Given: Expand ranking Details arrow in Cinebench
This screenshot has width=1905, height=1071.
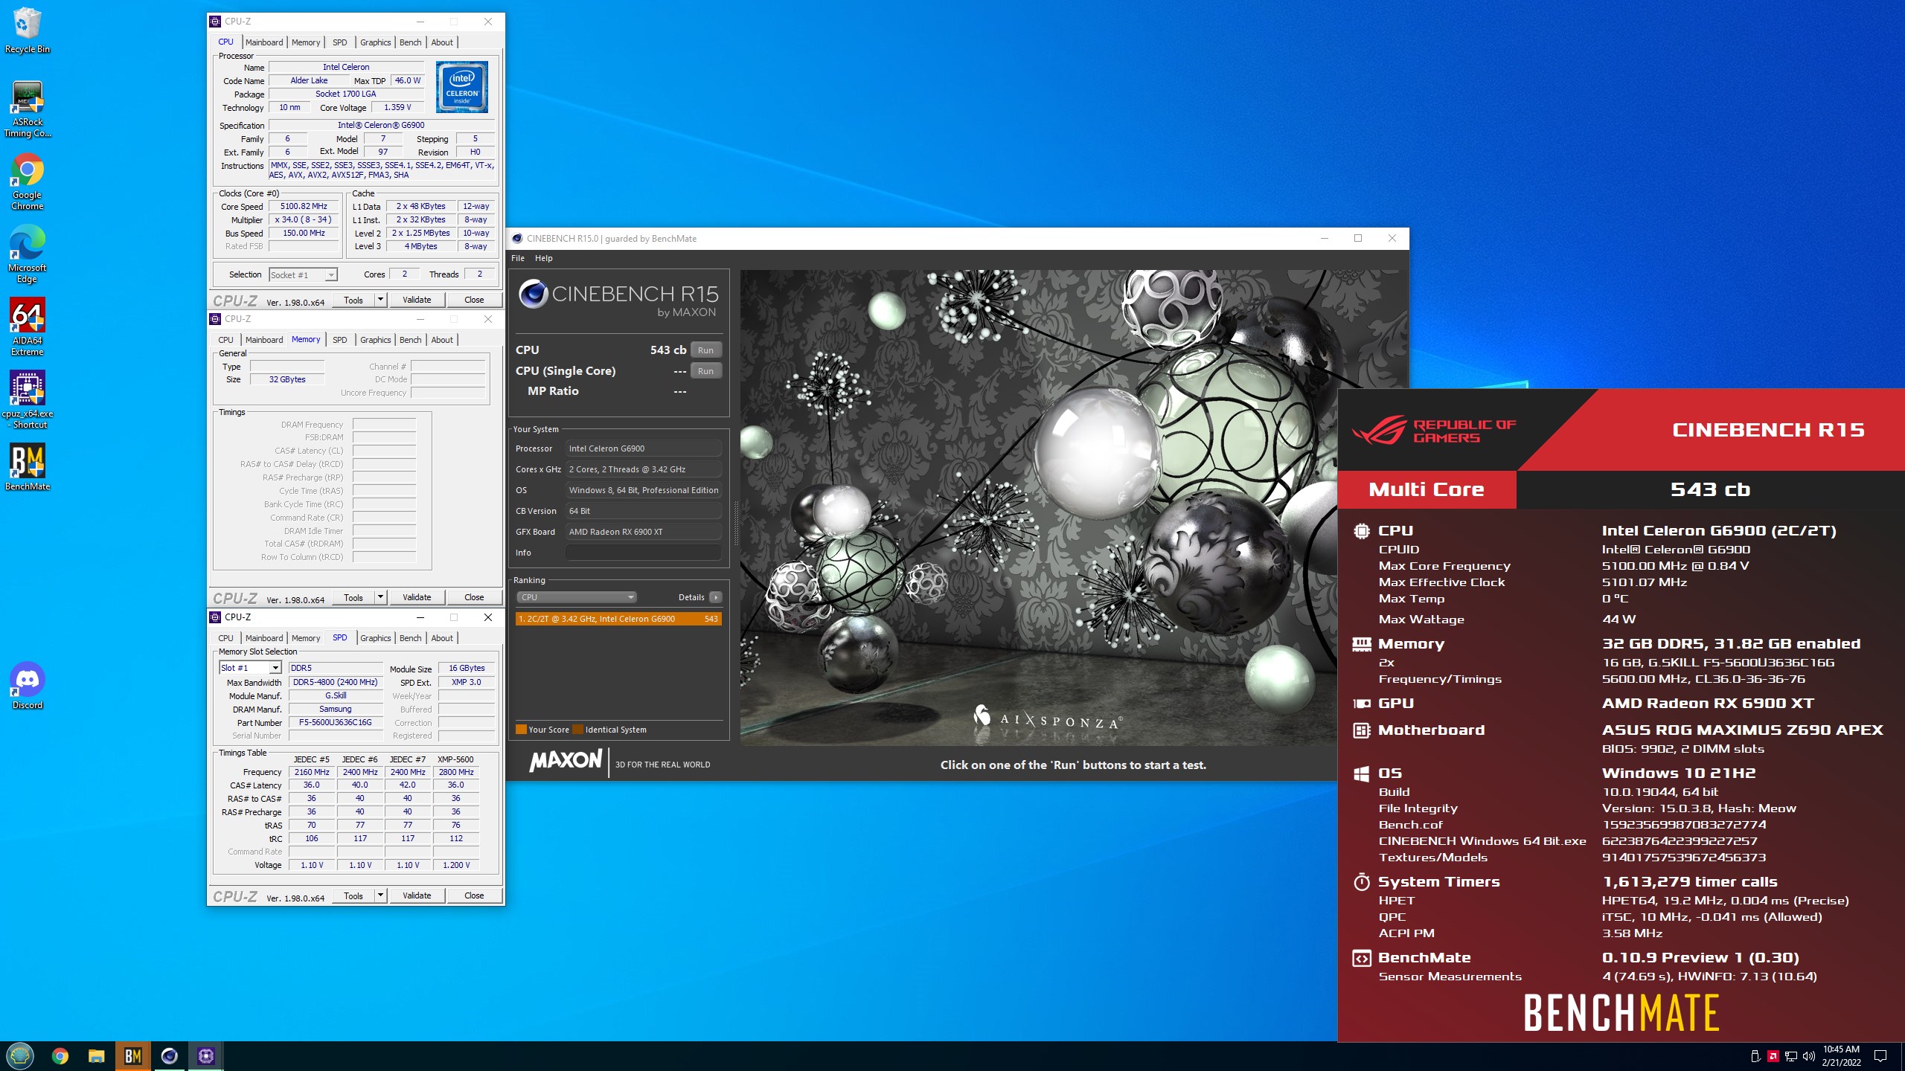Looking at the screenshot, I should point(715,597).
